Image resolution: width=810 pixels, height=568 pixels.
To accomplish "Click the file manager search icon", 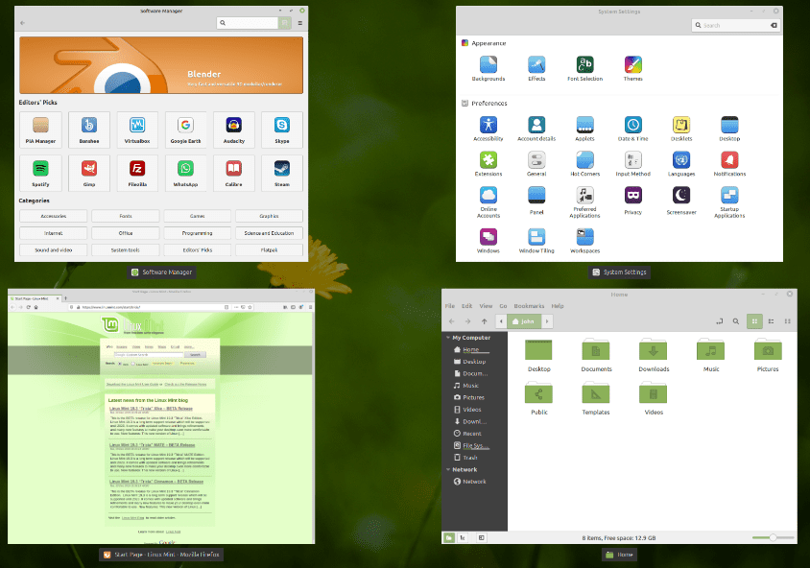I will pyautogui.click(x=735, y=321).
